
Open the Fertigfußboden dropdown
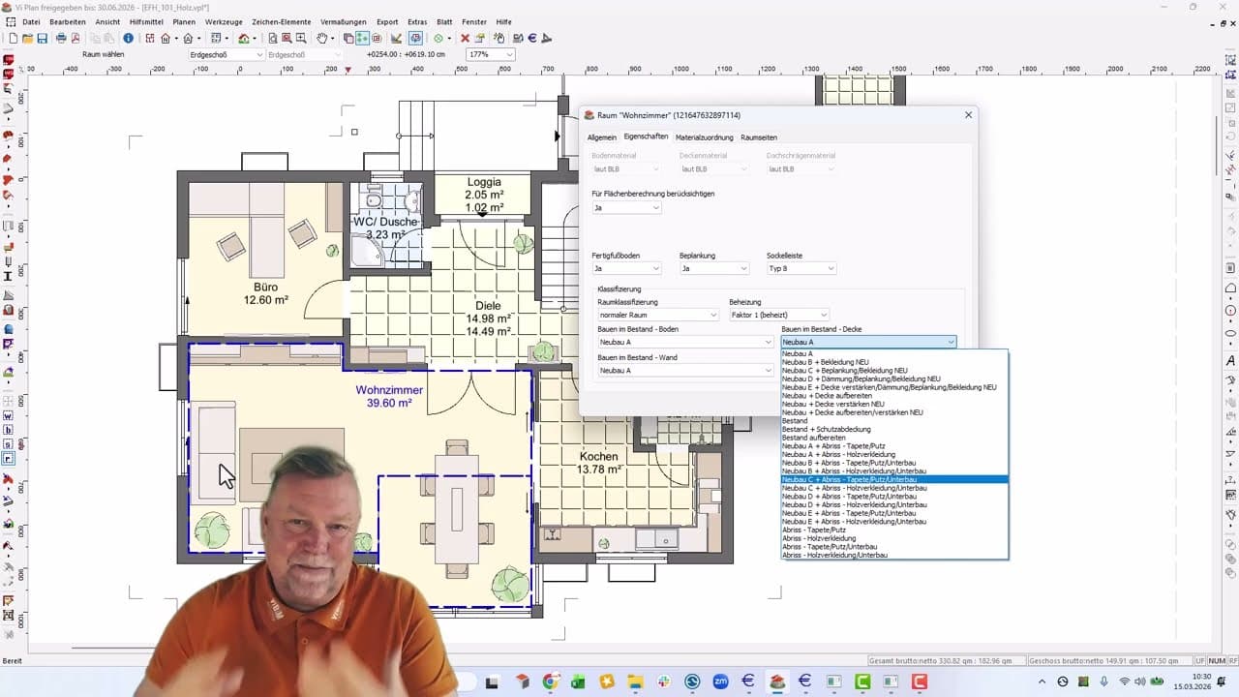coord(626,268)
